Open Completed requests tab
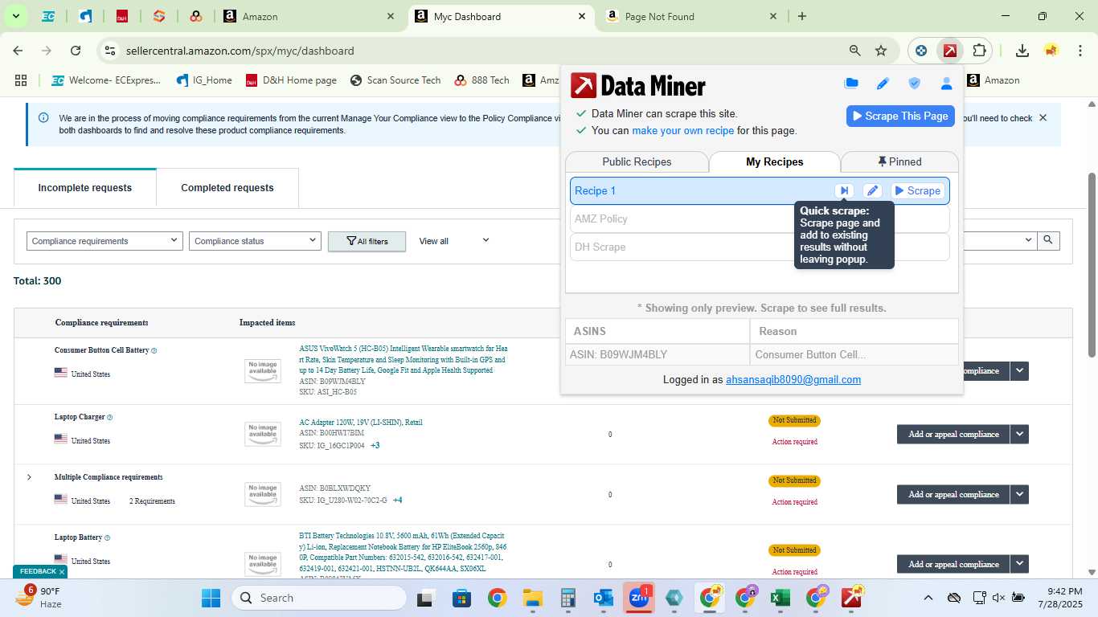The width and height of the screenshot is (1098, 617). 227,188
